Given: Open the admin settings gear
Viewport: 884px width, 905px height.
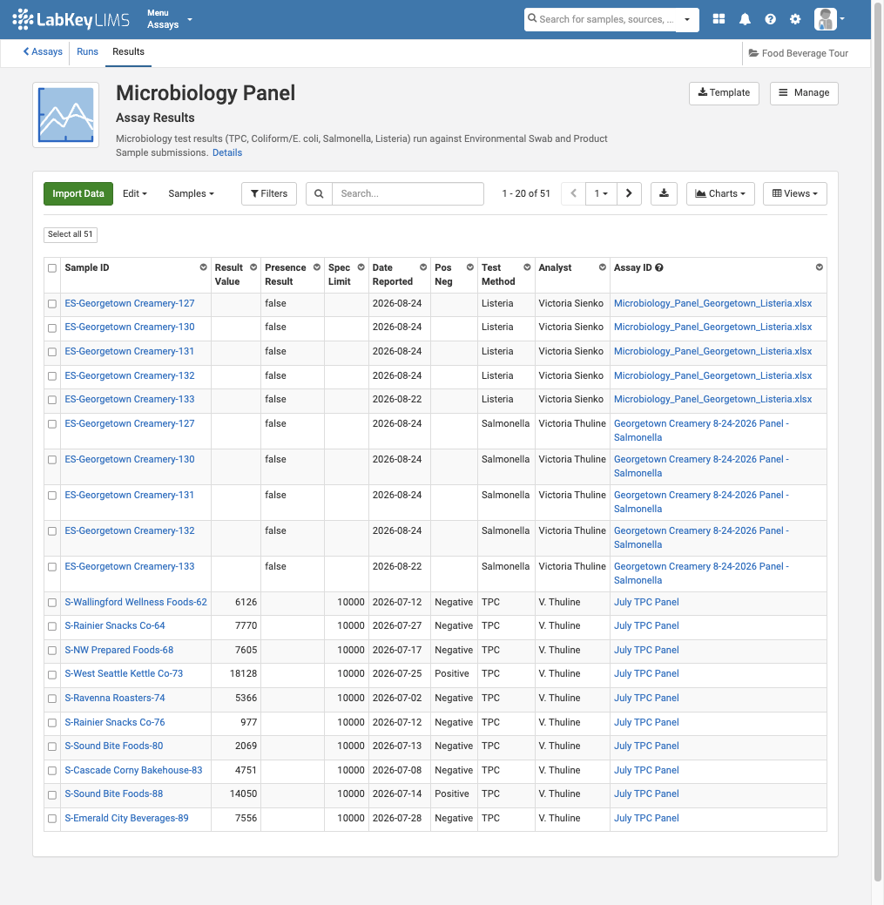Looking at the screenshot, I should [795, 19].
